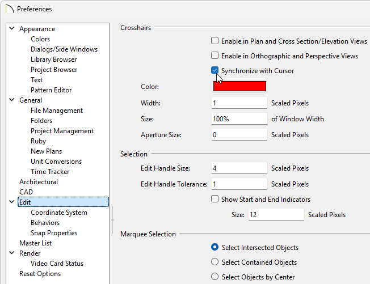Select the CAD preferences category

(x=26, y=192)
